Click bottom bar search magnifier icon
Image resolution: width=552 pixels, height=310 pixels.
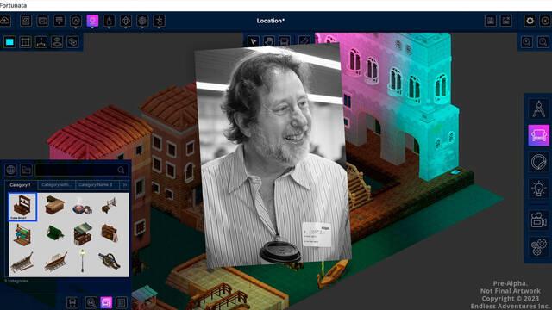coord(91,302)
